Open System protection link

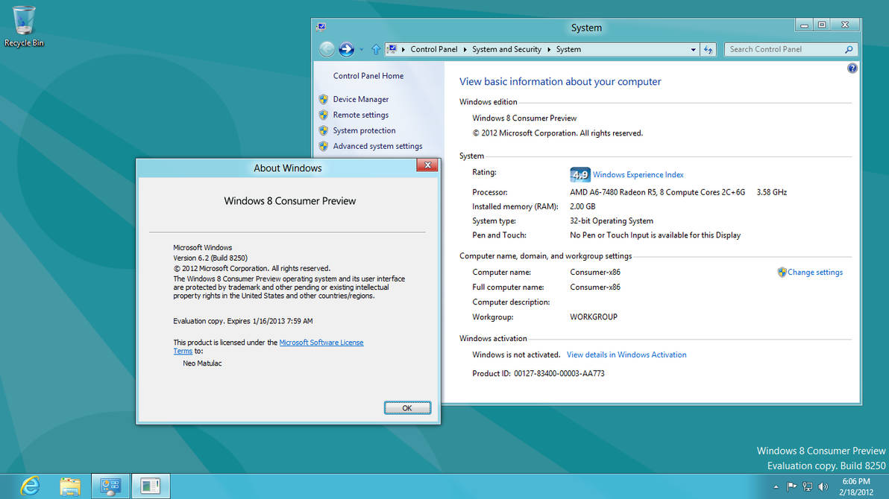click(x=364, y=130)
